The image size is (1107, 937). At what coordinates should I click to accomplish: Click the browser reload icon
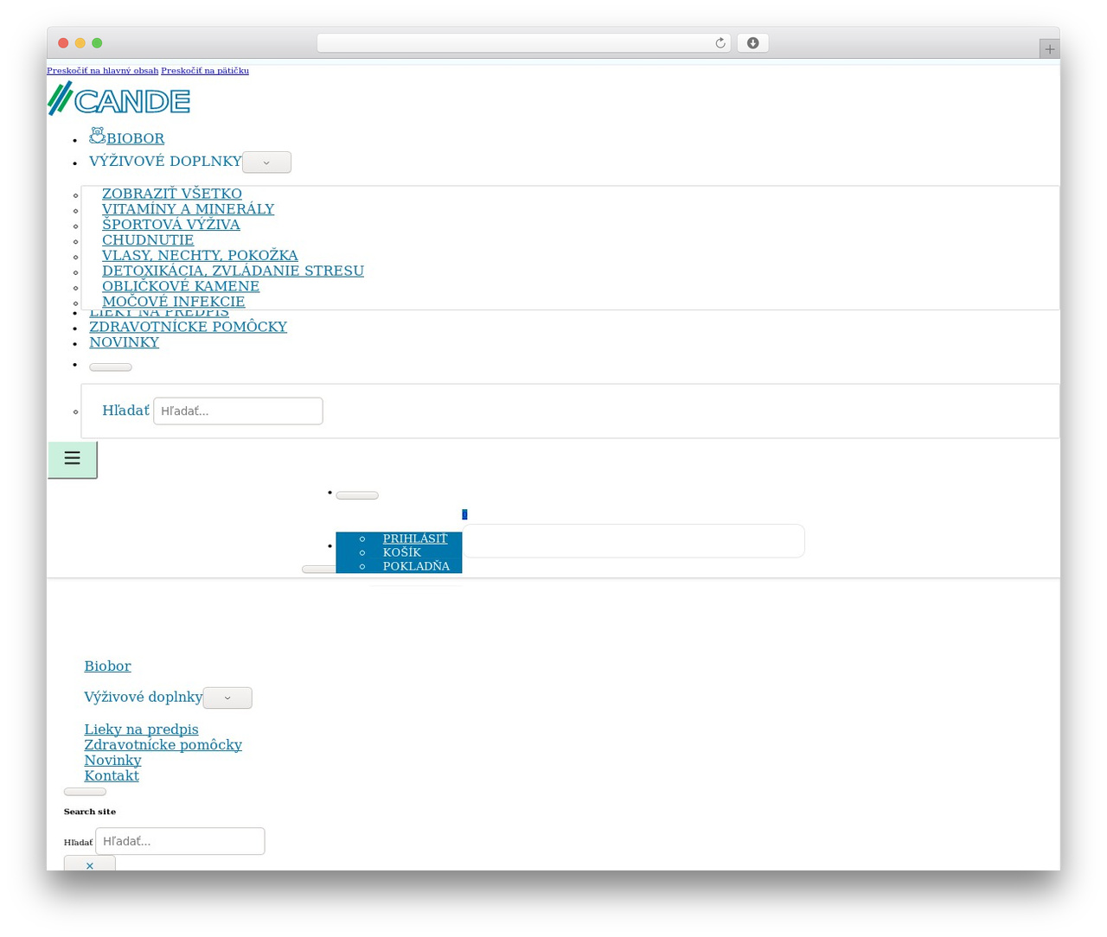pos(720,43)
